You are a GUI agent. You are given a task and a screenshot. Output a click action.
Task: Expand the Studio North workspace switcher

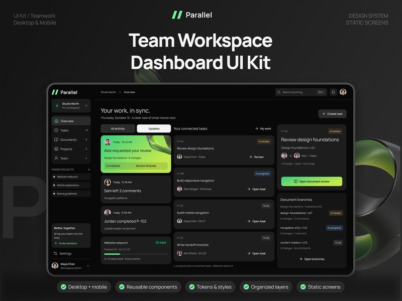[86, 106]
